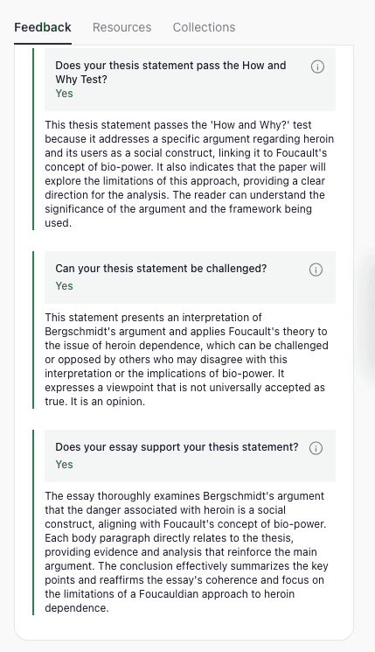
Task: Click the paragraph starting 'The essay thoroughly examines'
Action: pyautogui.click(x=187, y=551)
